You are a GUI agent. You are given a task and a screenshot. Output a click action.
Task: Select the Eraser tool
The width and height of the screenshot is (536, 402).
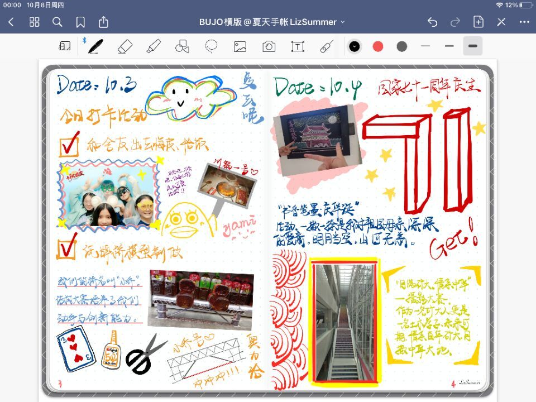[125, 46]
